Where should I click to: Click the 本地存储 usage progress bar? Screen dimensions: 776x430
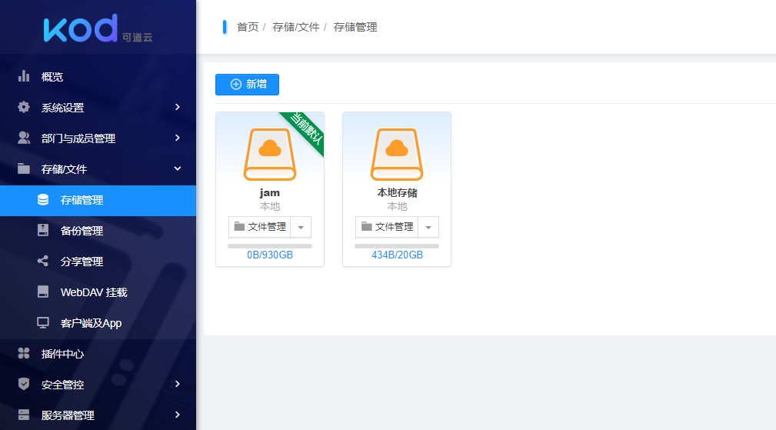[x=397, y=246]
